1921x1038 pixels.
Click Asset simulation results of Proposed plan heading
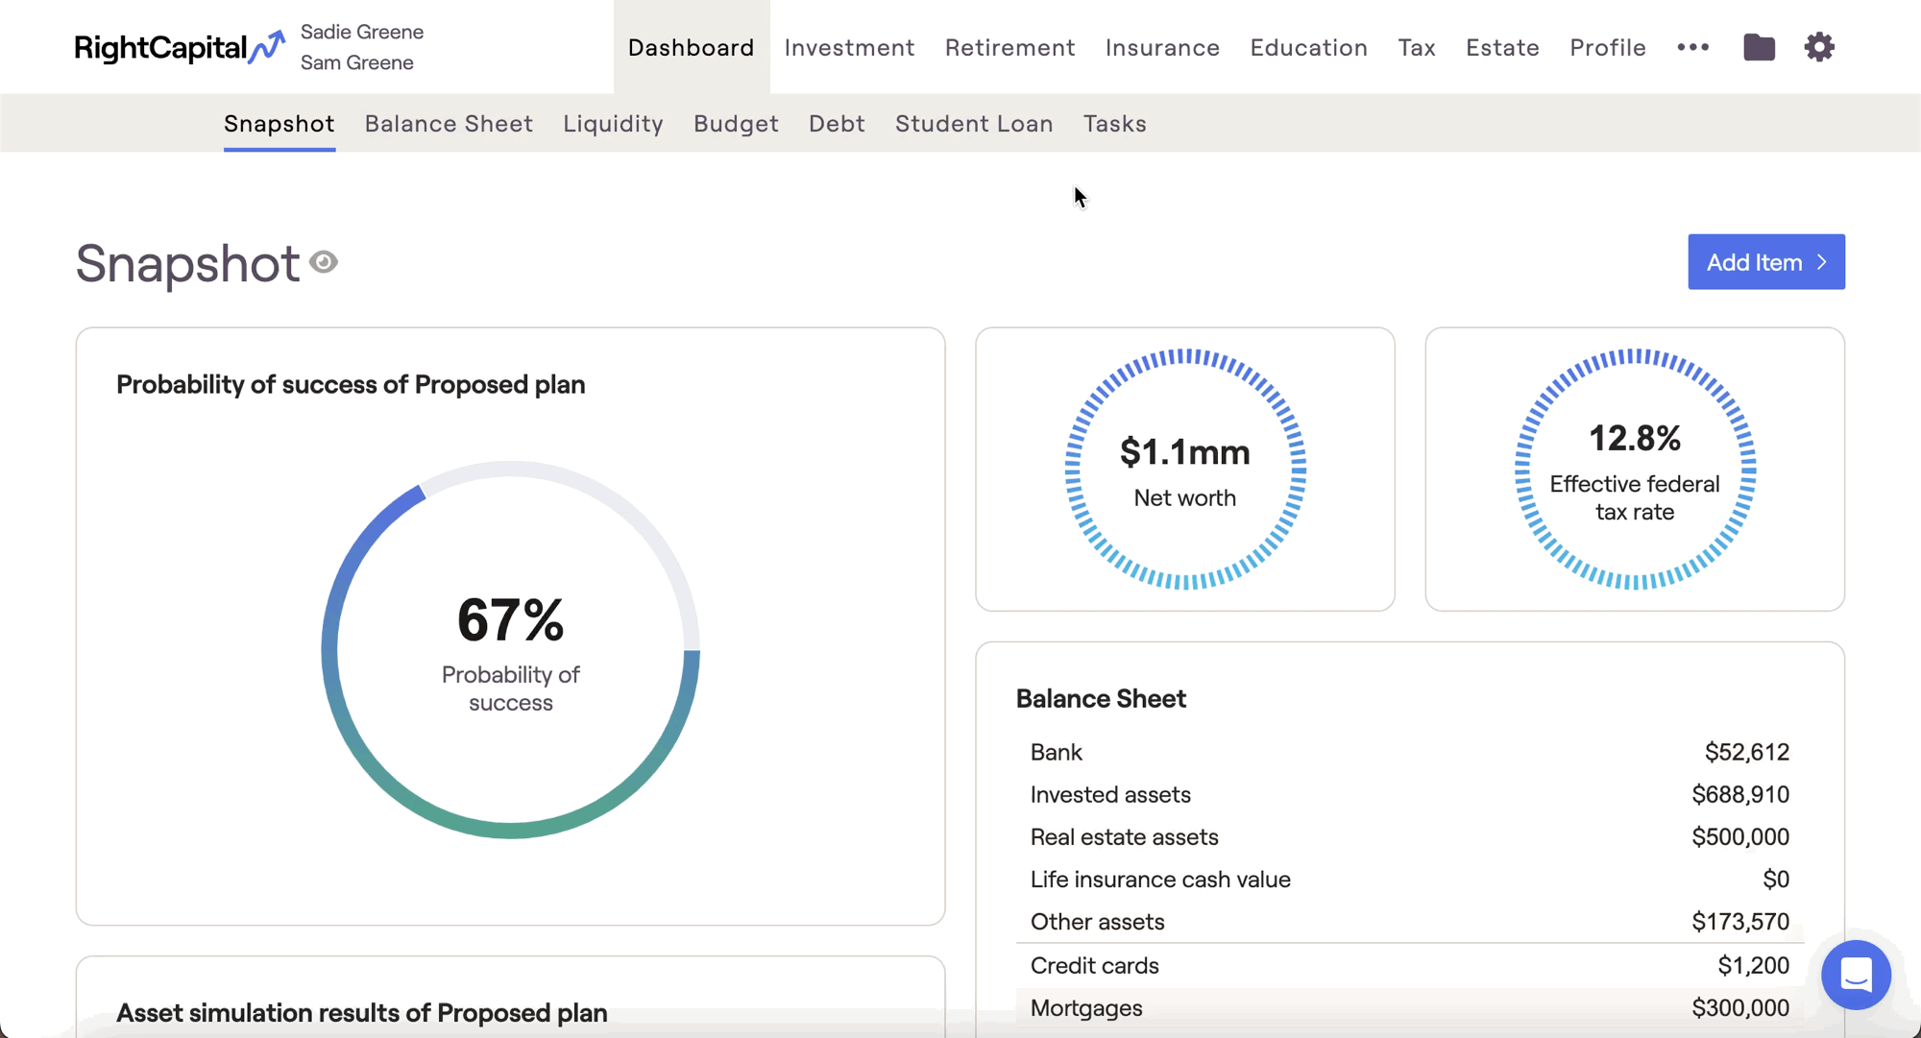tap(362, 1012)
